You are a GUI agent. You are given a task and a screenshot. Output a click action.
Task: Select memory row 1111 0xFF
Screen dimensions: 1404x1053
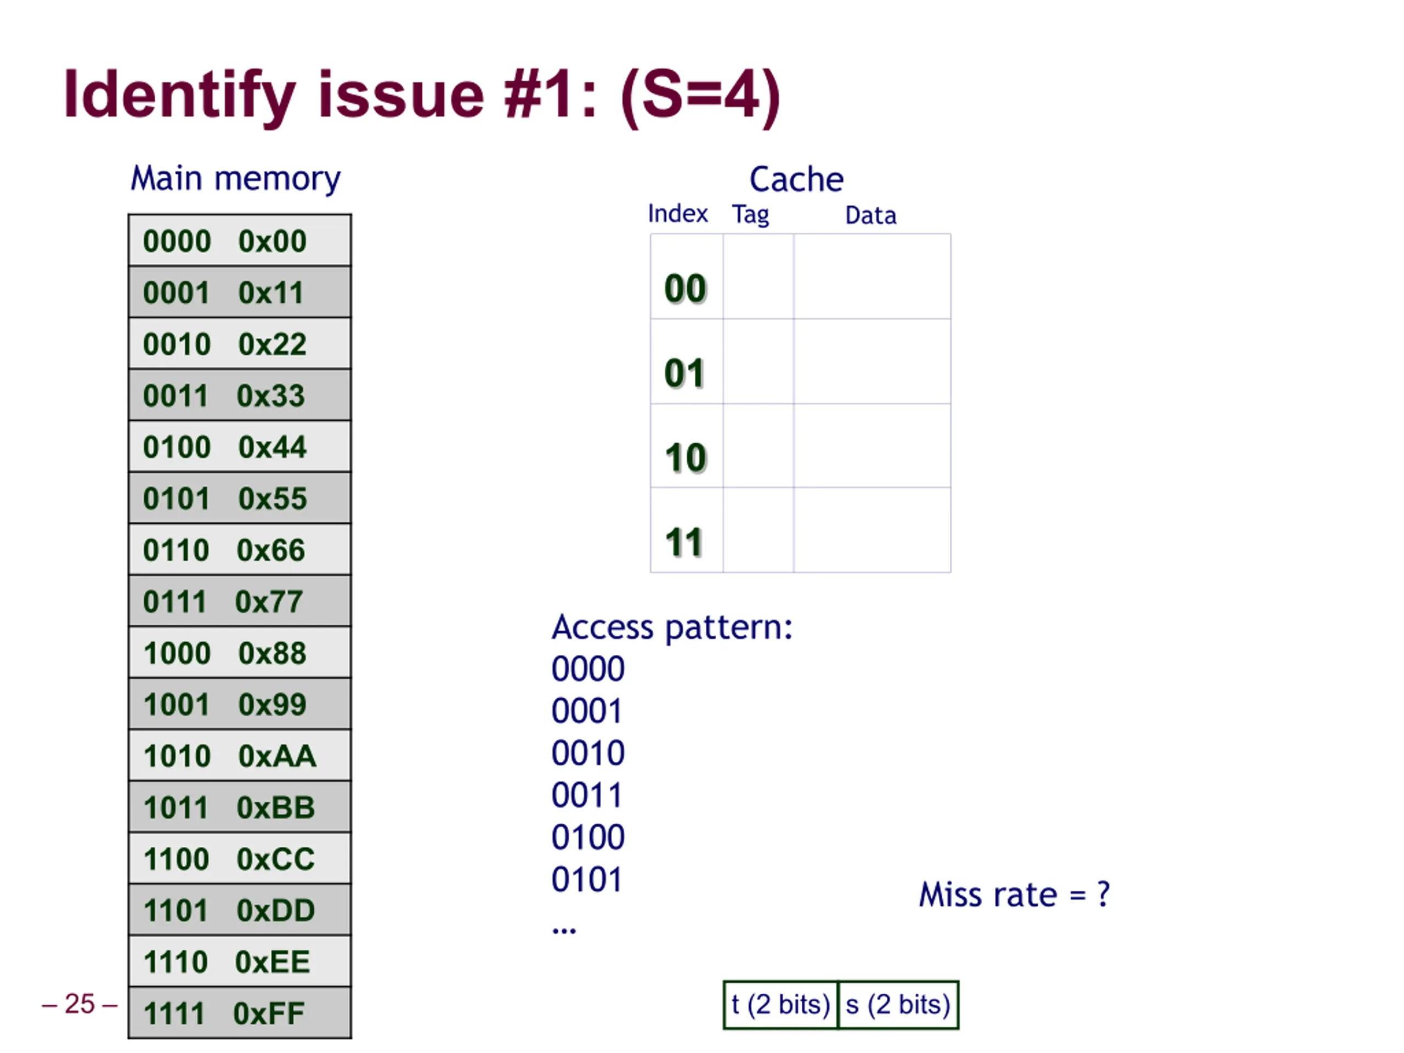point(239,1013)
